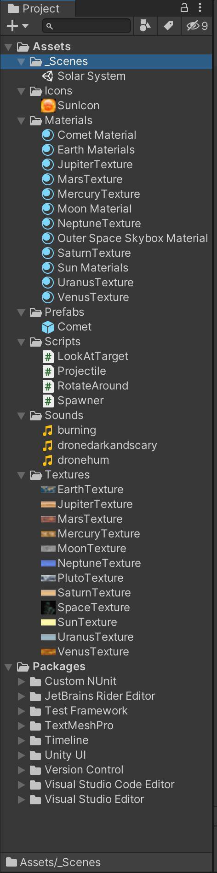Expand the TextMeshPro package folder

(21, 726)
